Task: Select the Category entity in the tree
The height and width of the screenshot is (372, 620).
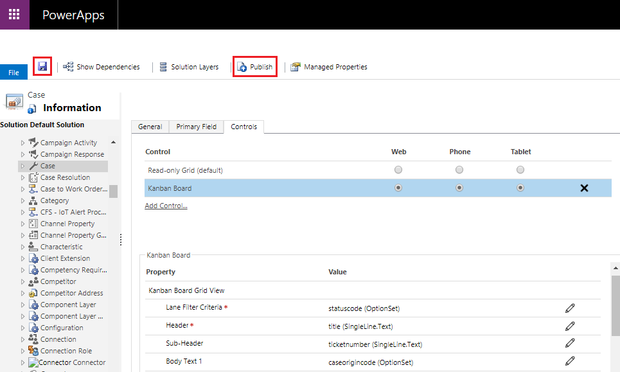Action: 55,201
